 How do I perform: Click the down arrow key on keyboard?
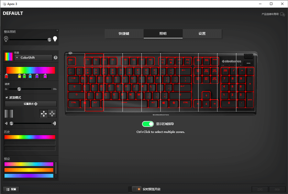(x=206, y=104)
